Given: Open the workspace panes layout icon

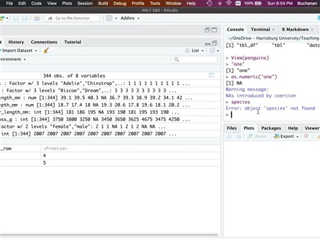Looking at the screenshot, I should pos(110,18).
